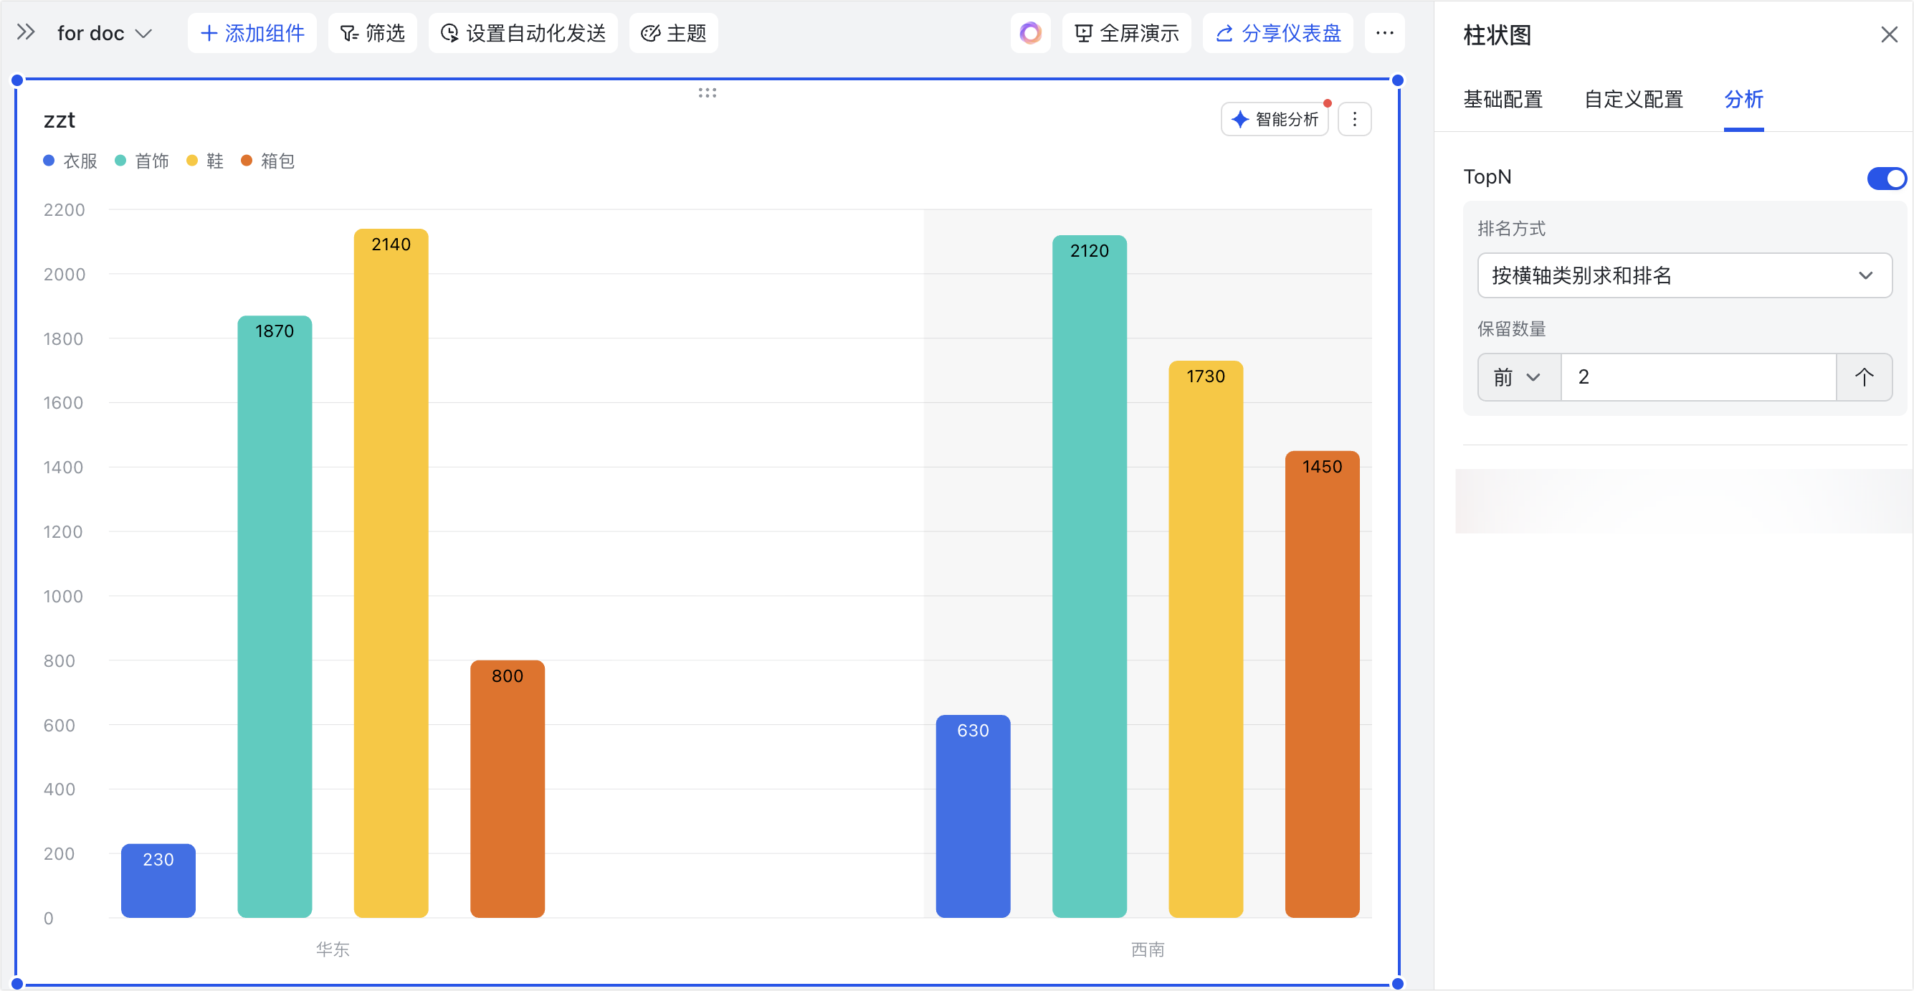The image size is (1914, 991).
Task: Expand the for doc dashboard dropdown
Action: (105, 34)
